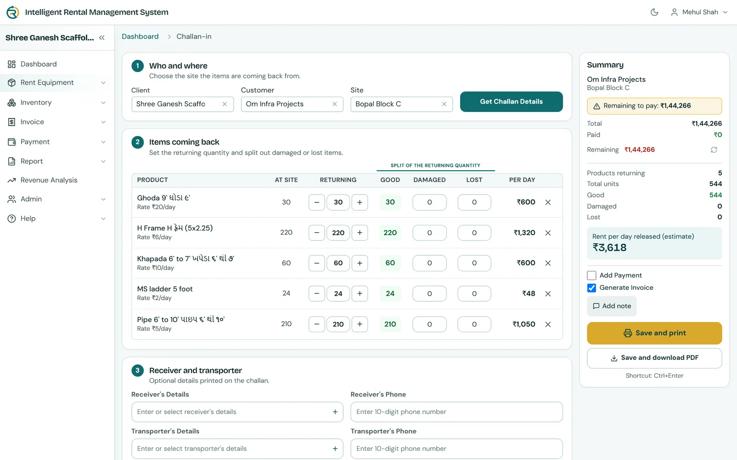Viewport: 737px width, 460px height.
Task: Remove the MS ladder 5 foot row
Action: (x=548, y=293)
